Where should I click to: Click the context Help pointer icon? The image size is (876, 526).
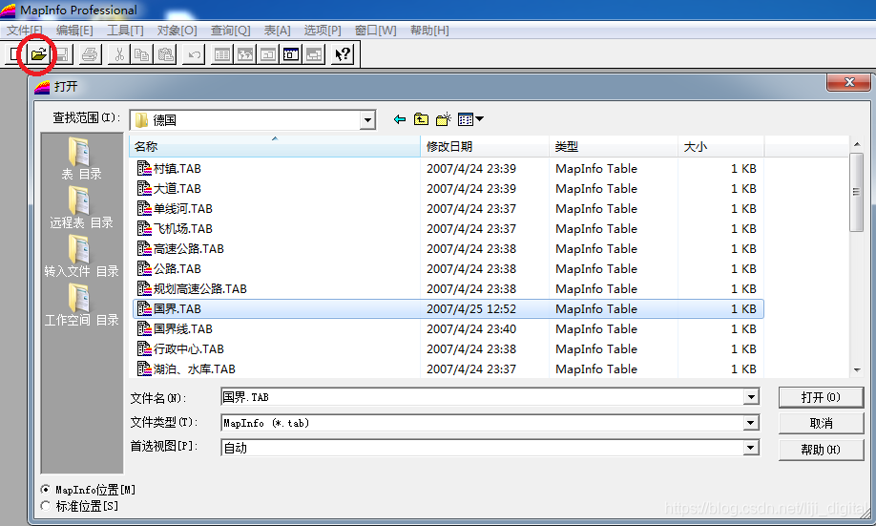pyautogui.click(x=343, y=54)
